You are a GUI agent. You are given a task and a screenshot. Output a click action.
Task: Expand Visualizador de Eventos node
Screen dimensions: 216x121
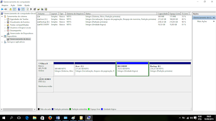point(5,22)
